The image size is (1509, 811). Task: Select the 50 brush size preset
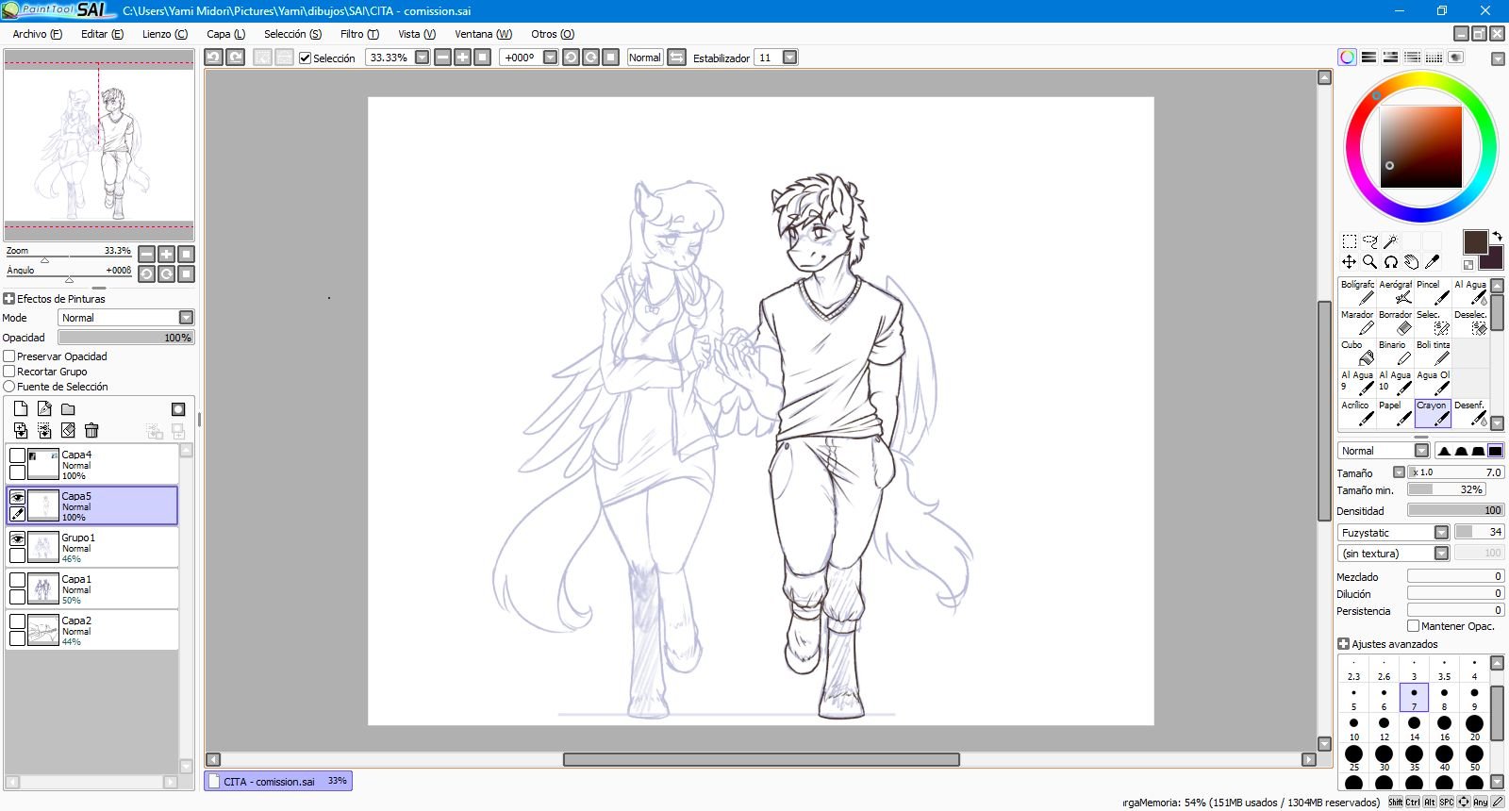(x=1474, y=758)
